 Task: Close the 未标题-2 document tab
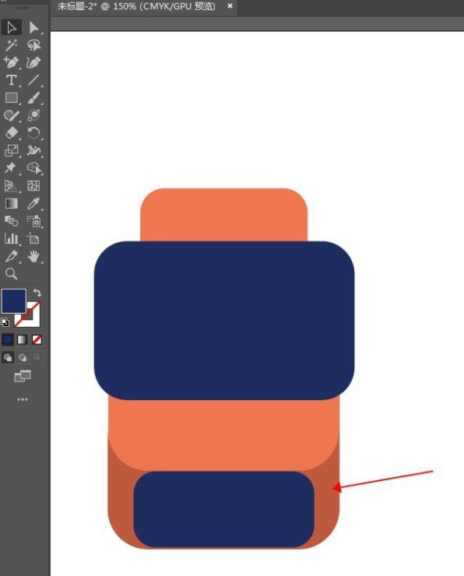pyautogui.click(x=230, y=6)
